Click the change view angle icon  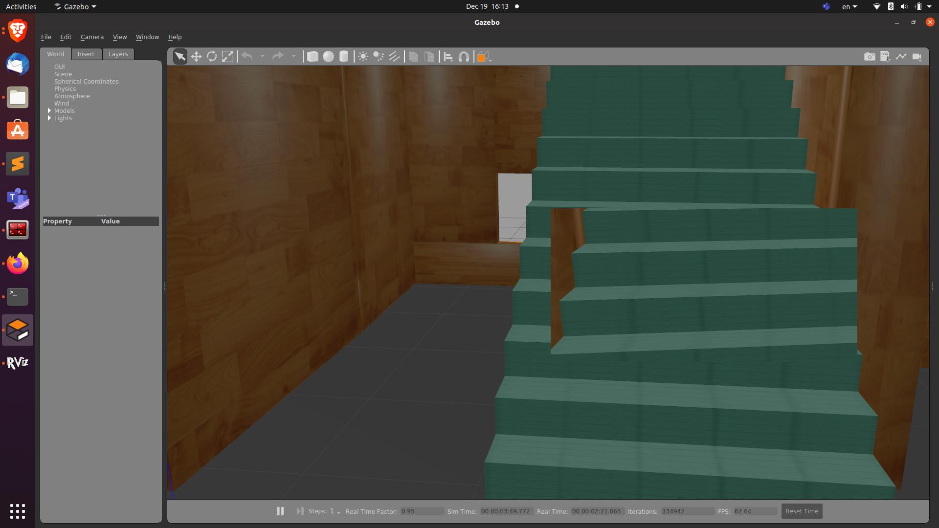[484, 57]
